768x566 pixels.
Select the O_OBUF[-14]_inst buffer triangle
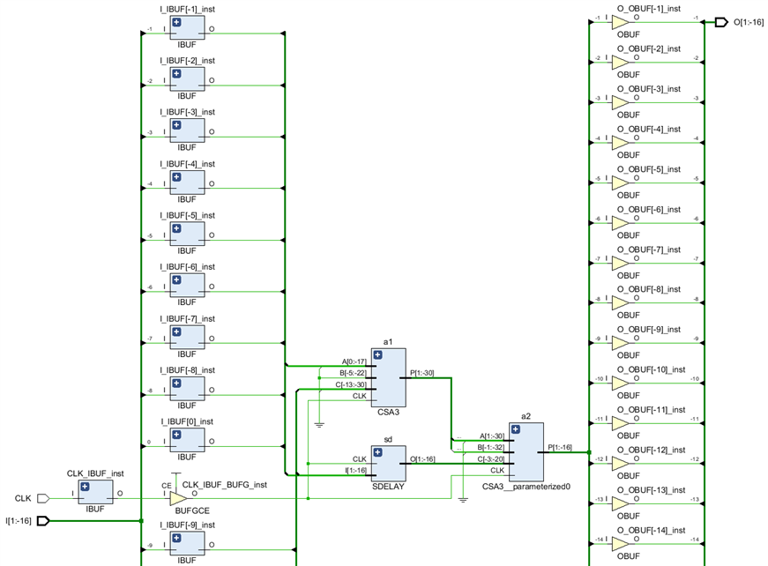click(x=620, y=545)
